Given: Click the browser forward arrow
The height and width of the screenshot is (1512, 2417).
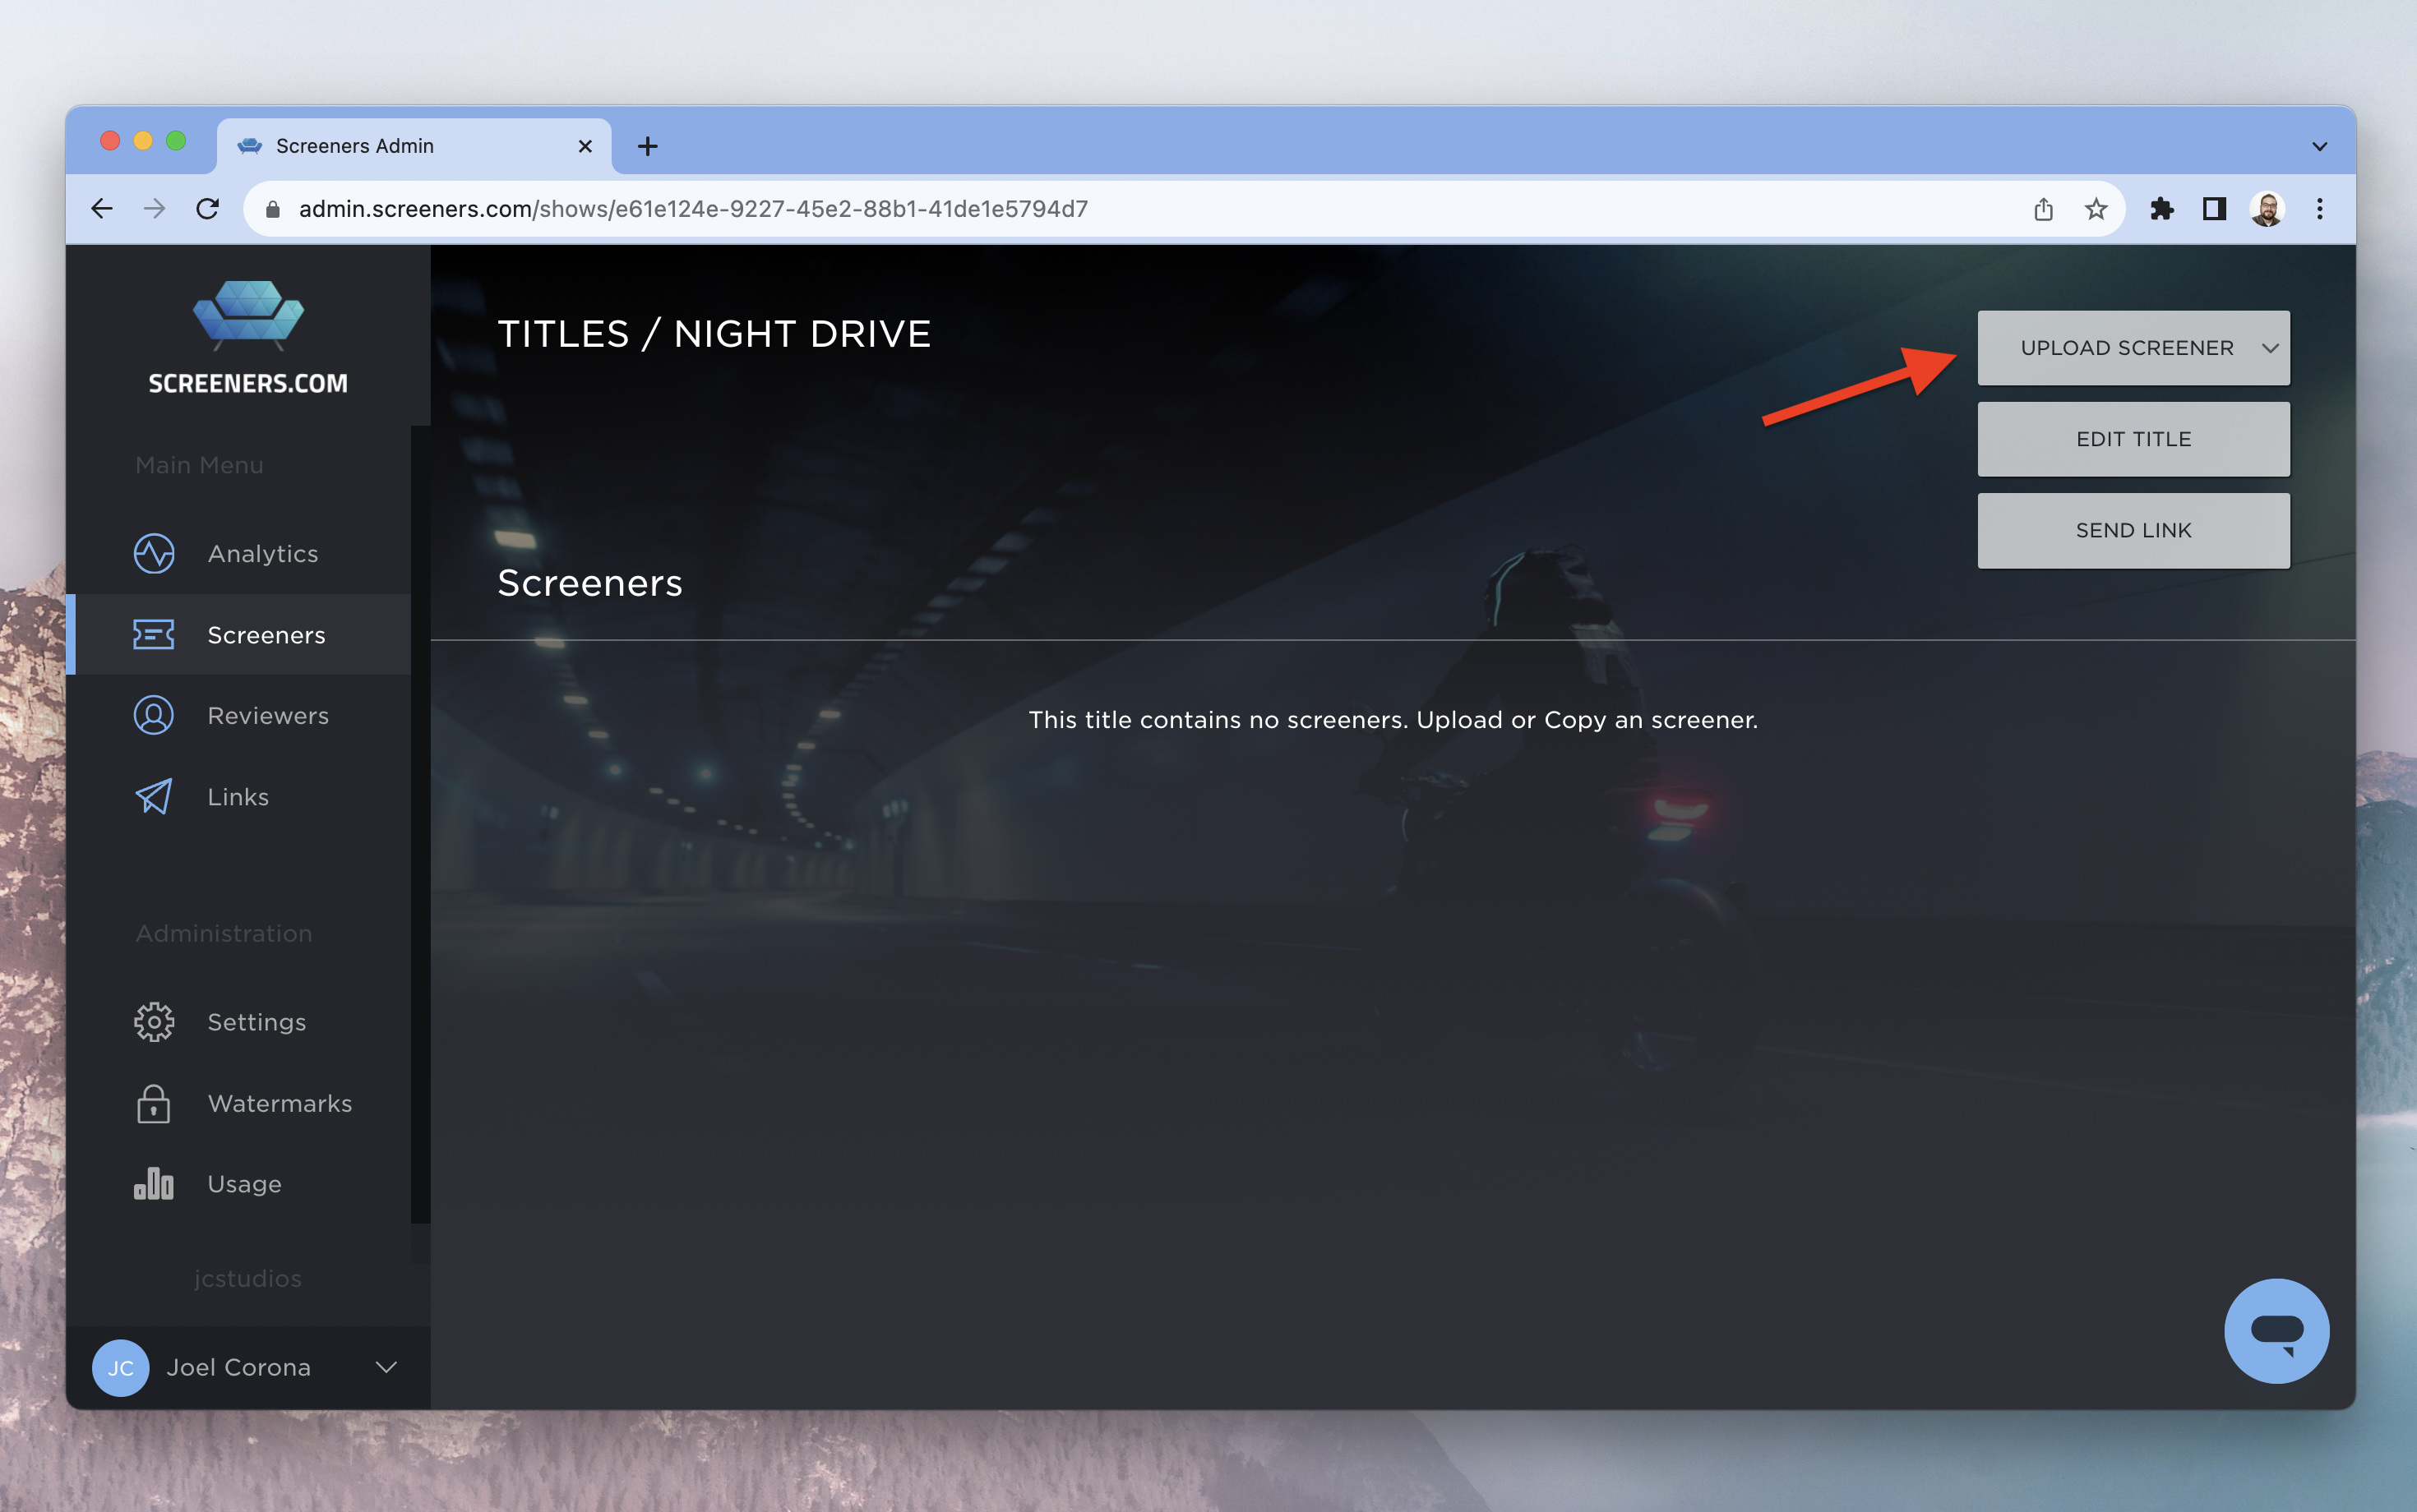Looking at the screenshot, I should [x=154, y=208].
